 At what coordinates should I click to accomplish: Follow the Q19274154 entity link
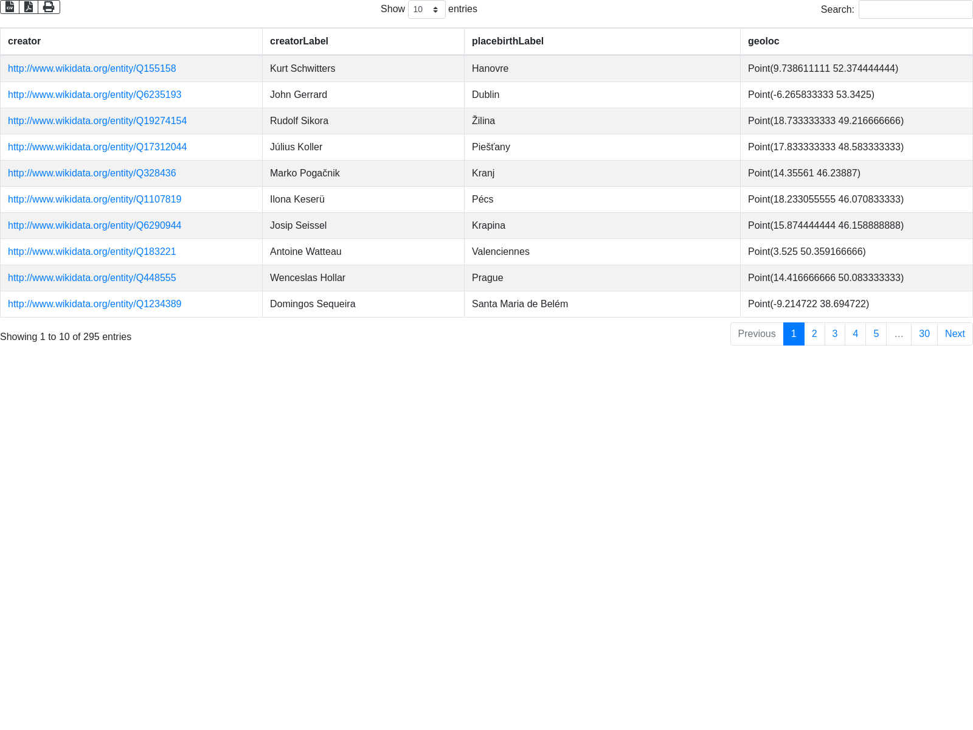[97, 121]
